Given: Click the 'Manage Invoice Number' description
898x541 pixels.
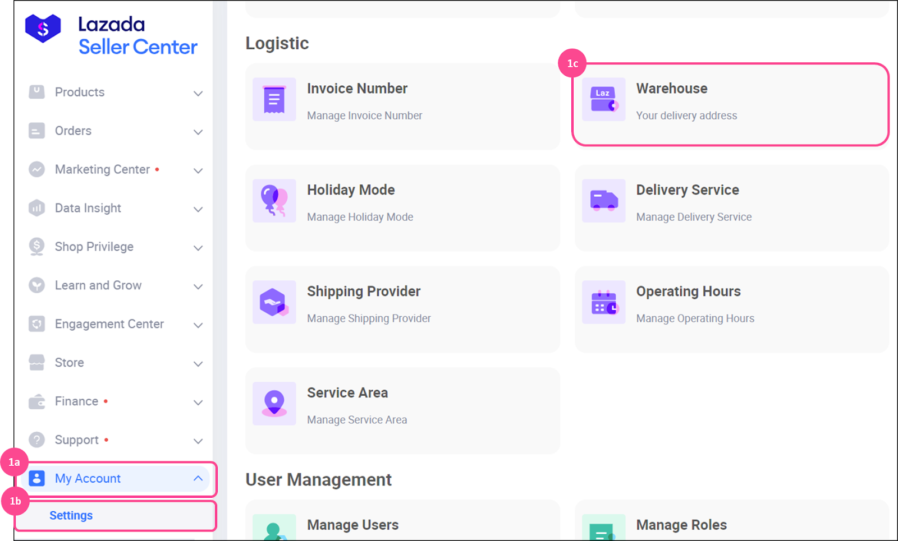Looking at the screenshot, I should [x=364, y=115].
